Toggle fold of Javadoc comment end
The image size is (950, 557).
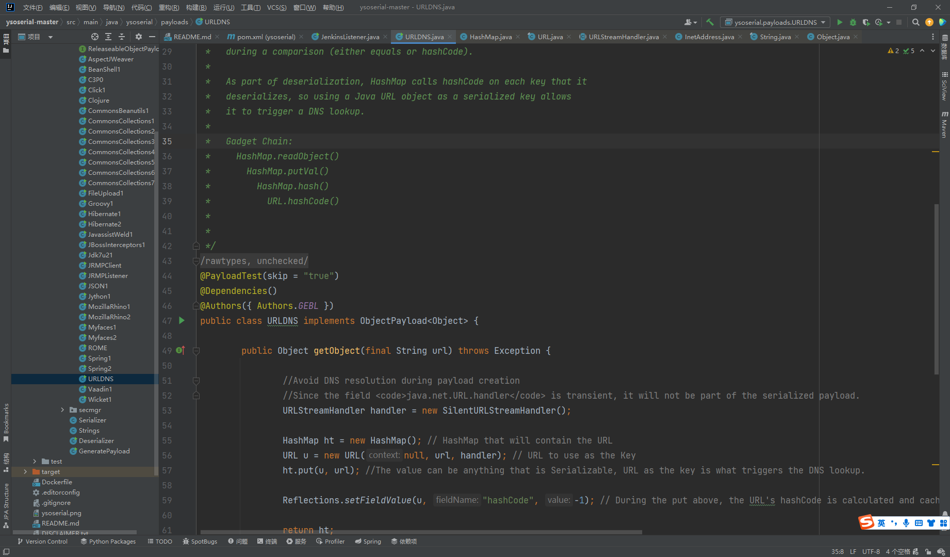(196, 246)
